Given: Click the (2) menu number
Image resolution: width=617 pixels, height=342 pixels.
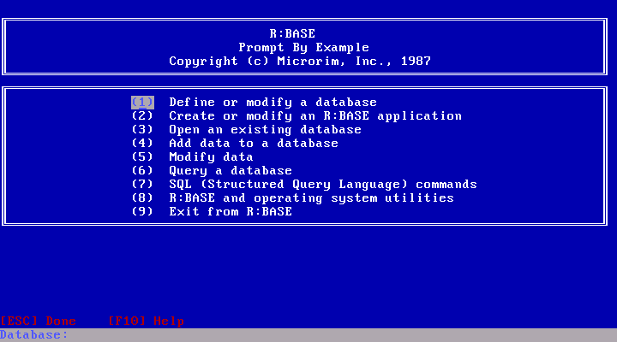Looking at the screenshot, I should (142, 116).
